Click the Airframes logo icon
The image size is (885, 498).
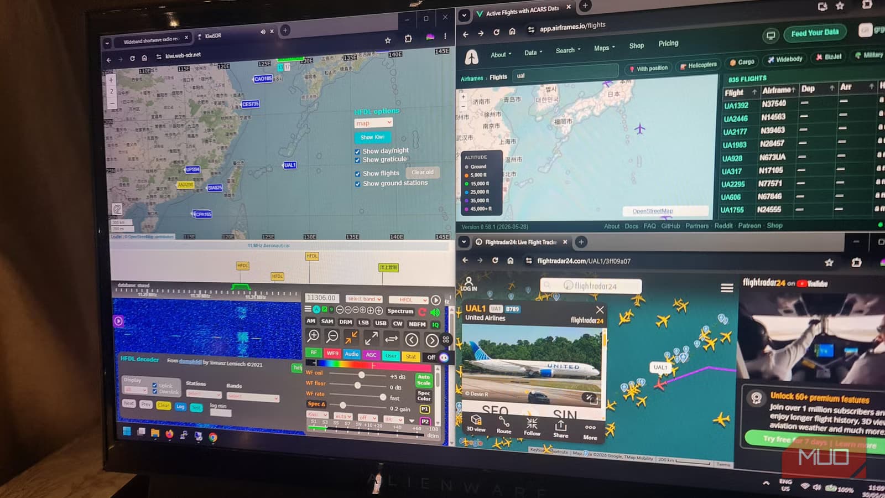(x=471, y=56)
